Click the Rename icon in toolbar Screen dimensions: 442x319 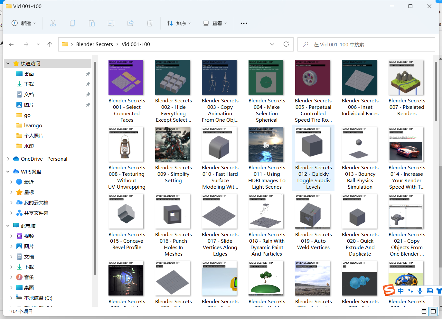click(111, 23)
